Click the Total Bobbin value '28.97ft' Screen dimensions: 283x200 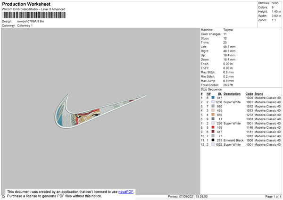(228, 85)
